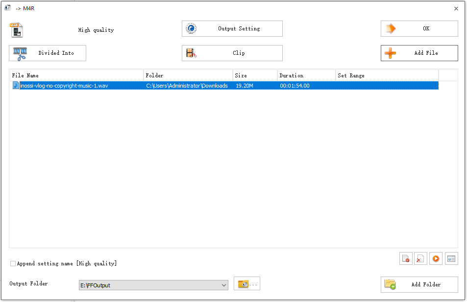Click the Folder column header
This screenshot has width=467, height=302.
(x=188, y=75)
